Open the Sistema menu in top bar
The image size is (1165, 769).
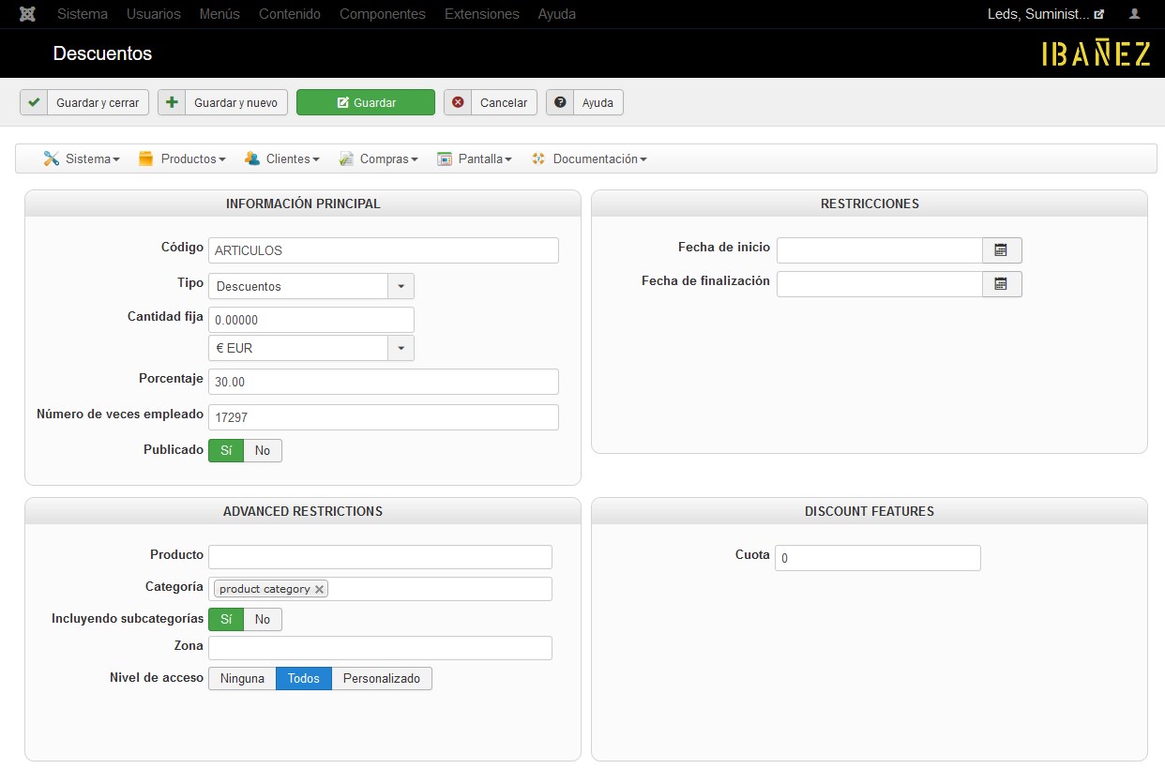pyautogui.click(x=83, y=14)
